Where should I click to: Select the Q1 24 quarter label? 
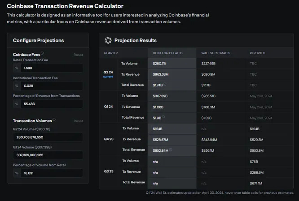(x=108, y=107)
